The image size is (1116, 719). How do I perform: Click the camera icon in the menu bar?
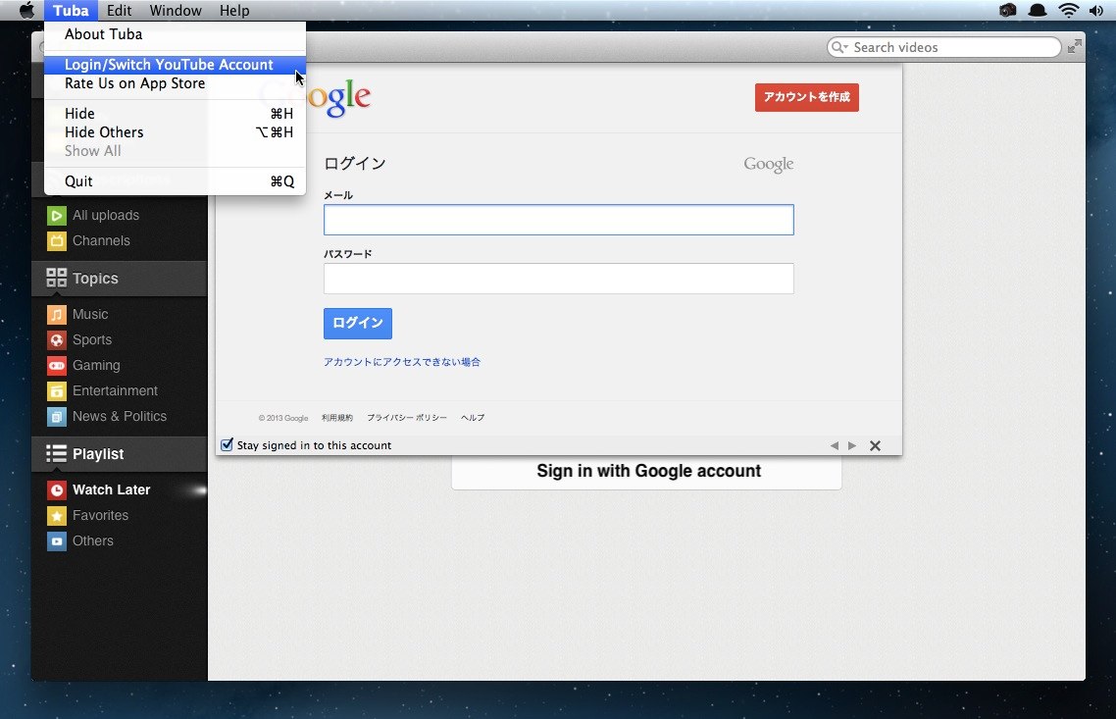pos(1008,10)
